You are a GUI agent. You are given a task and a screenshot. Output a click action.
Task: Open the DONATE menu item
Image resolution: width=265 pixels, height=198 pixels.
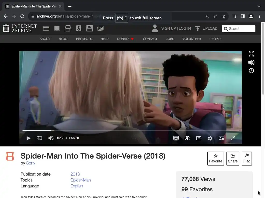click(x=126, y=39)
